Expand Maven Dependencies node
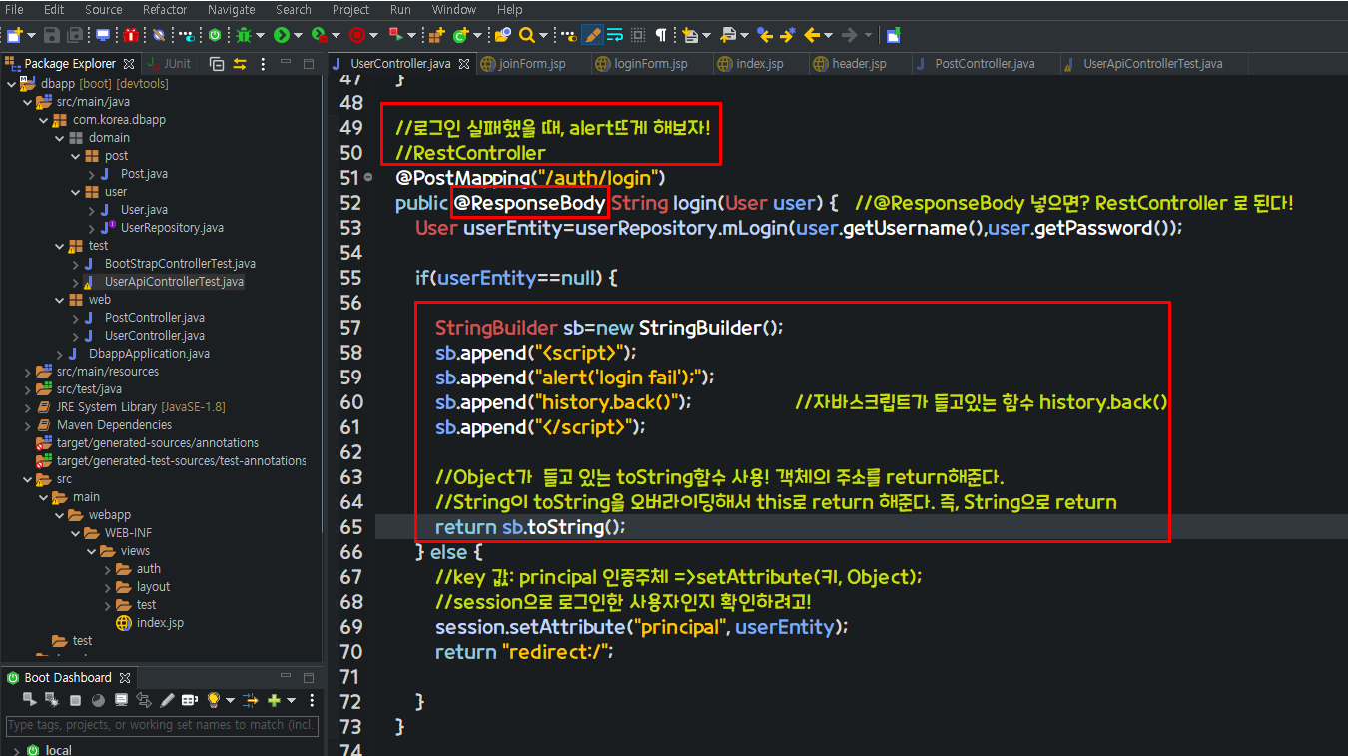 tap(27, 425)
